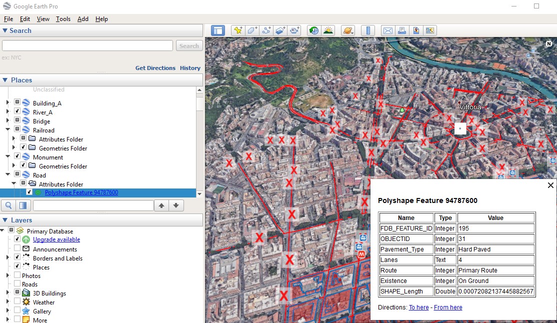Click the Add Placemark pushpin icon
This screenshot has width=557, height=323.
(238, 30)
